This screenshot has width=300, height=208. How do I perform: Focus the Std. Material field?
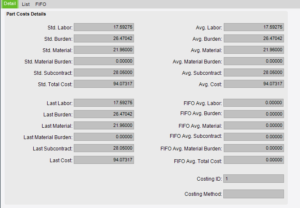click(x=104, y=50)
